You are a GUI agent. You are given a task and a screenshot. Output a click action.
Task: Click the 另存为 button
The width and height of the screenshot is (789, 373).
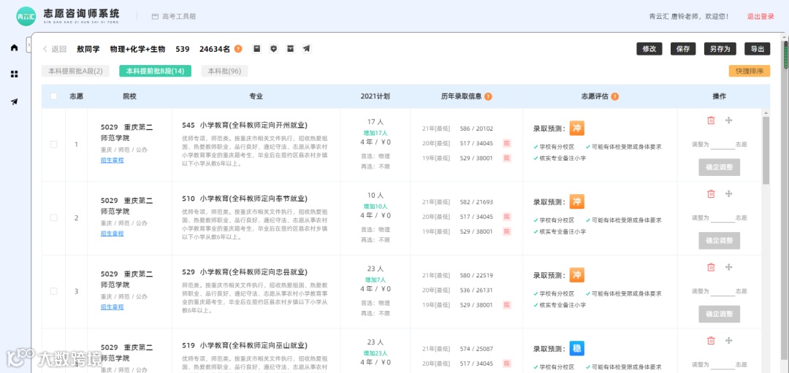(720, 49)
